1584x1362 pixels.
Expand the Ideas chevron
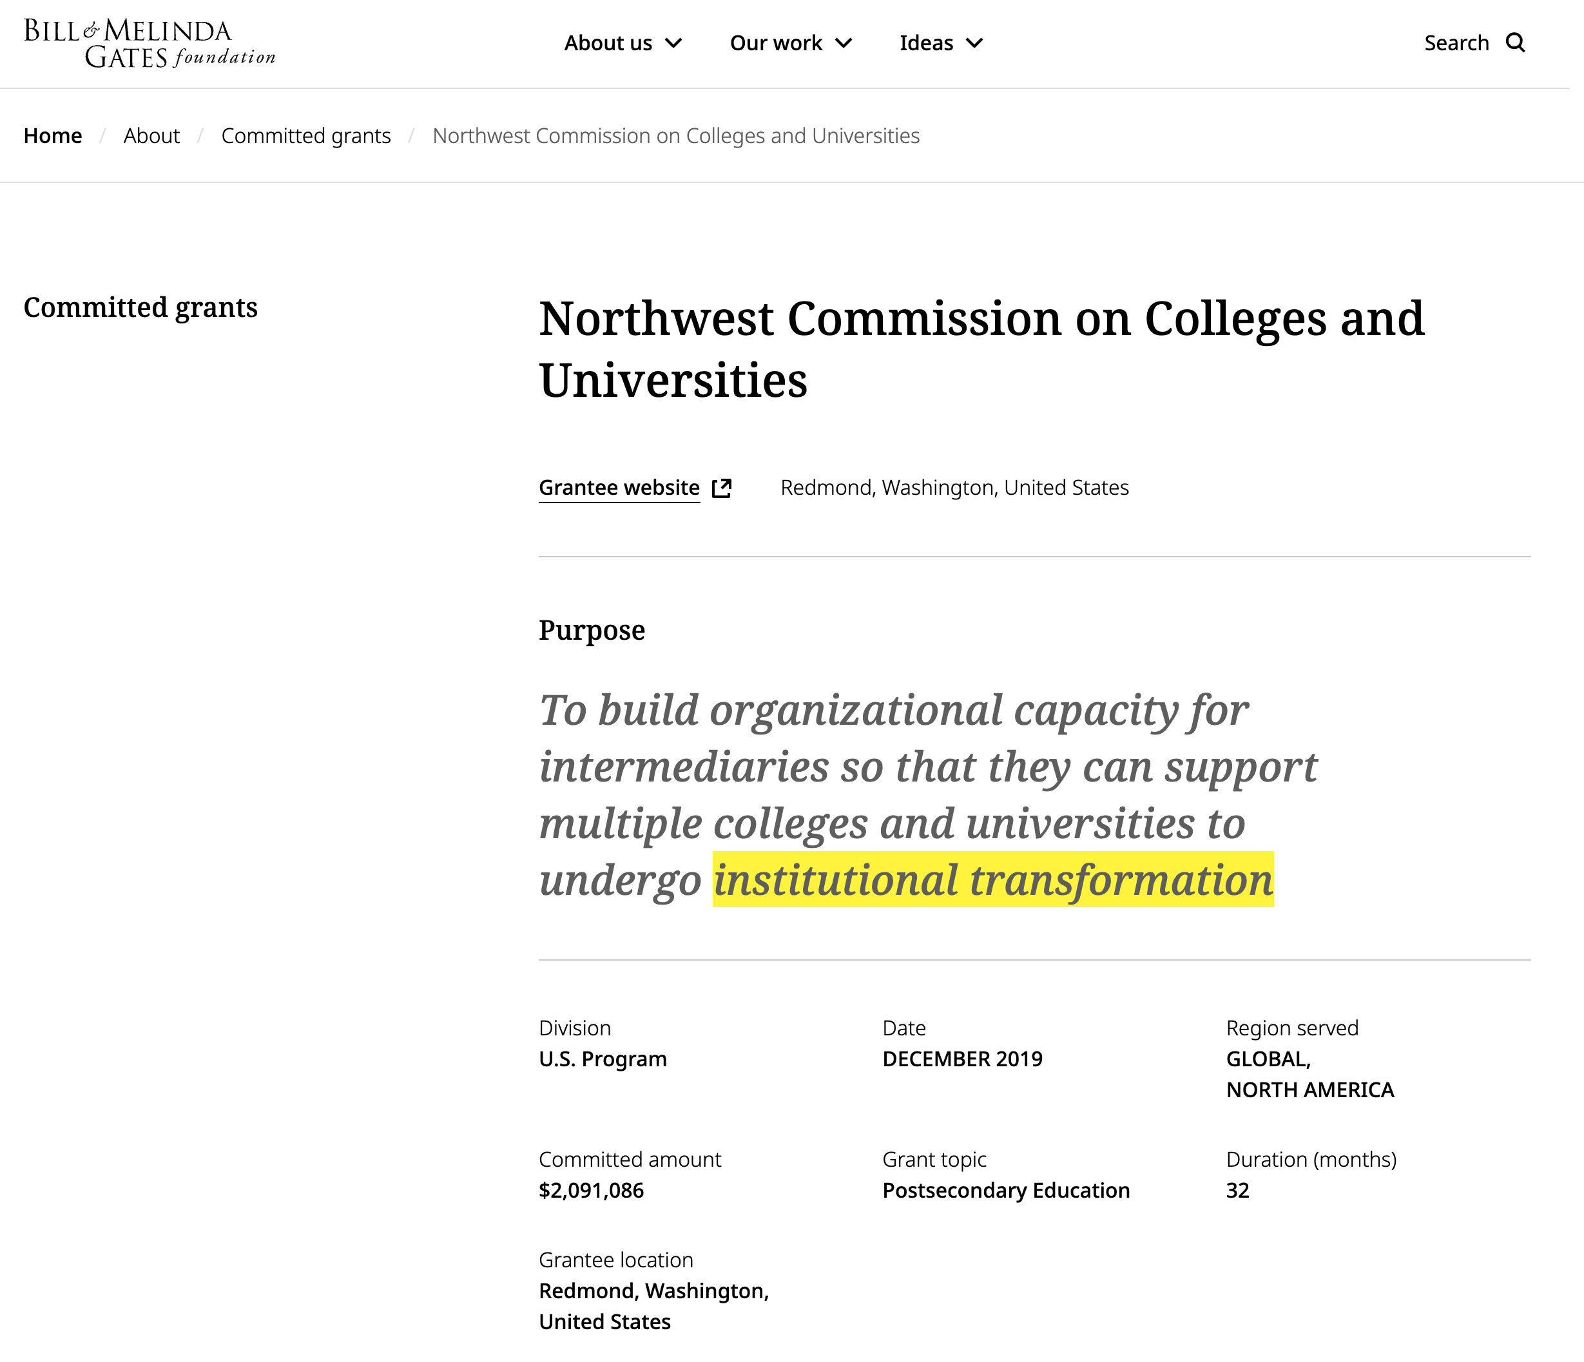[974, 43]
